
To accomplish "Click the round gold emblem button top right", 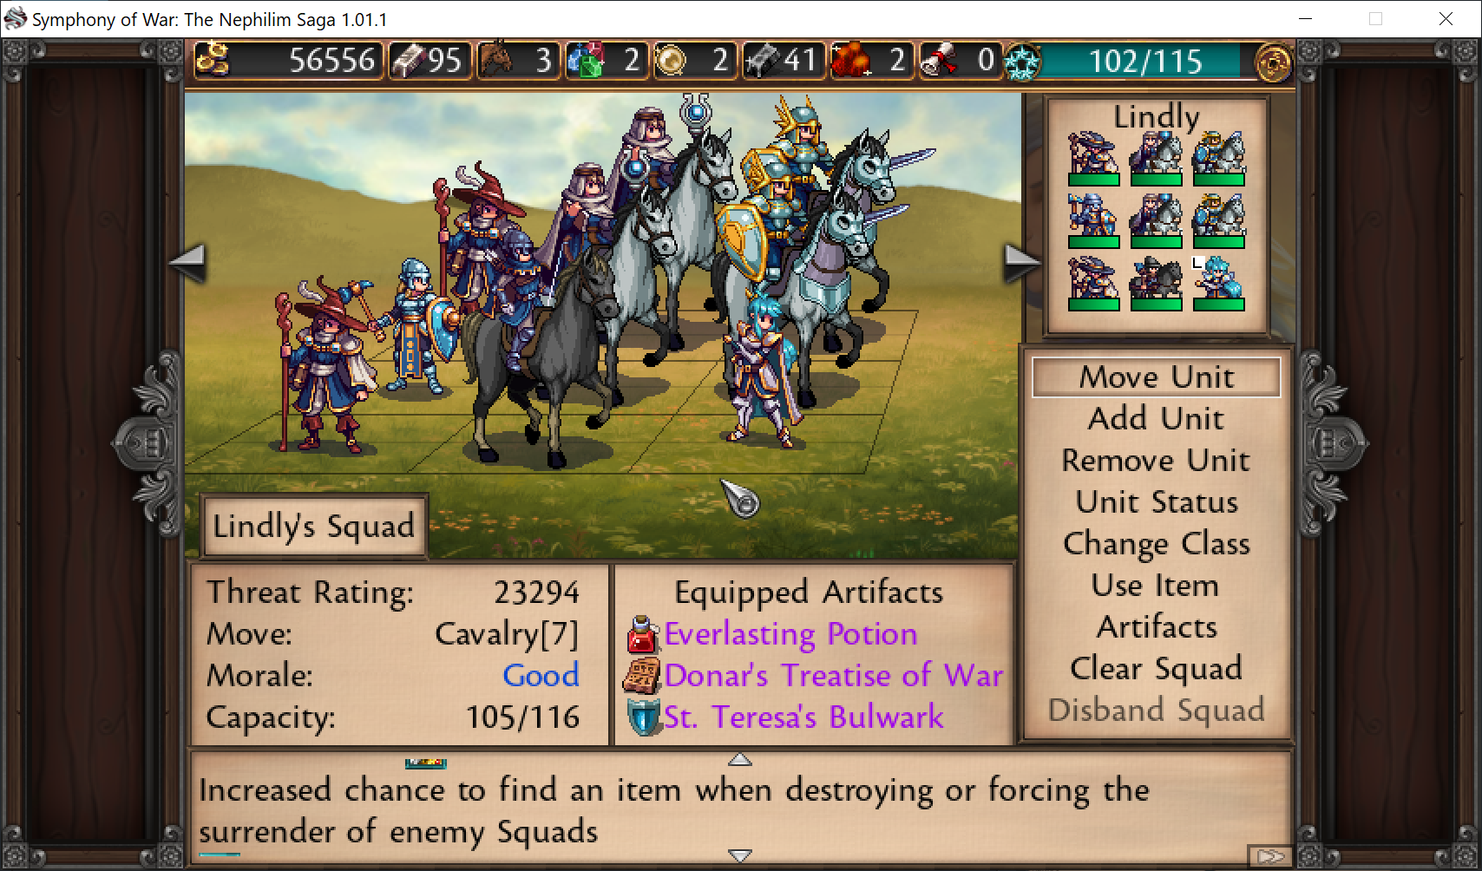I will tap(1274, 62).
